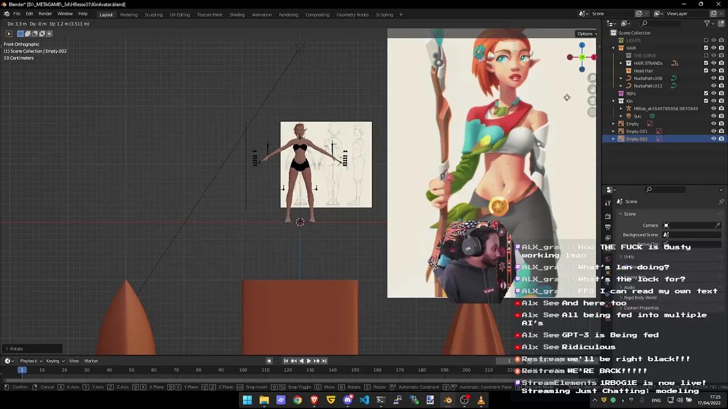Screen dimensions: 728x409
Task: Click the Blender logo menu icon
Action: (6, 14)
